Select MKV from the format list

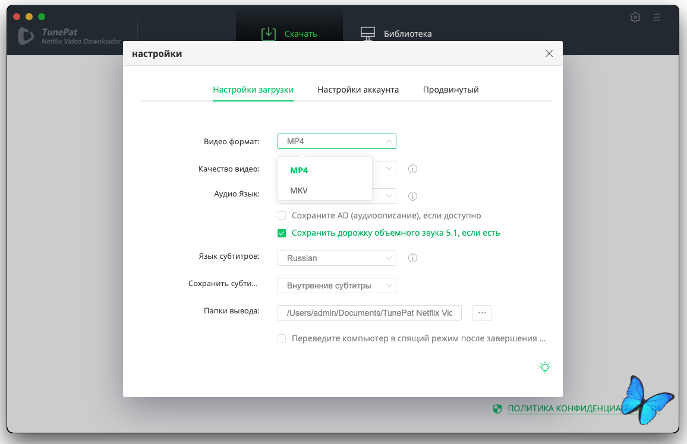(299, 191)
